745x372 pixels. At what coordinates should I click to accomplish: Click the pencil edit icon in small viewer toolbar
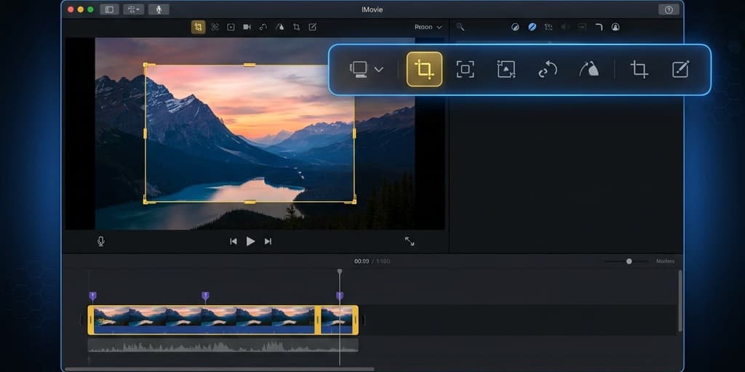(313, 27)
